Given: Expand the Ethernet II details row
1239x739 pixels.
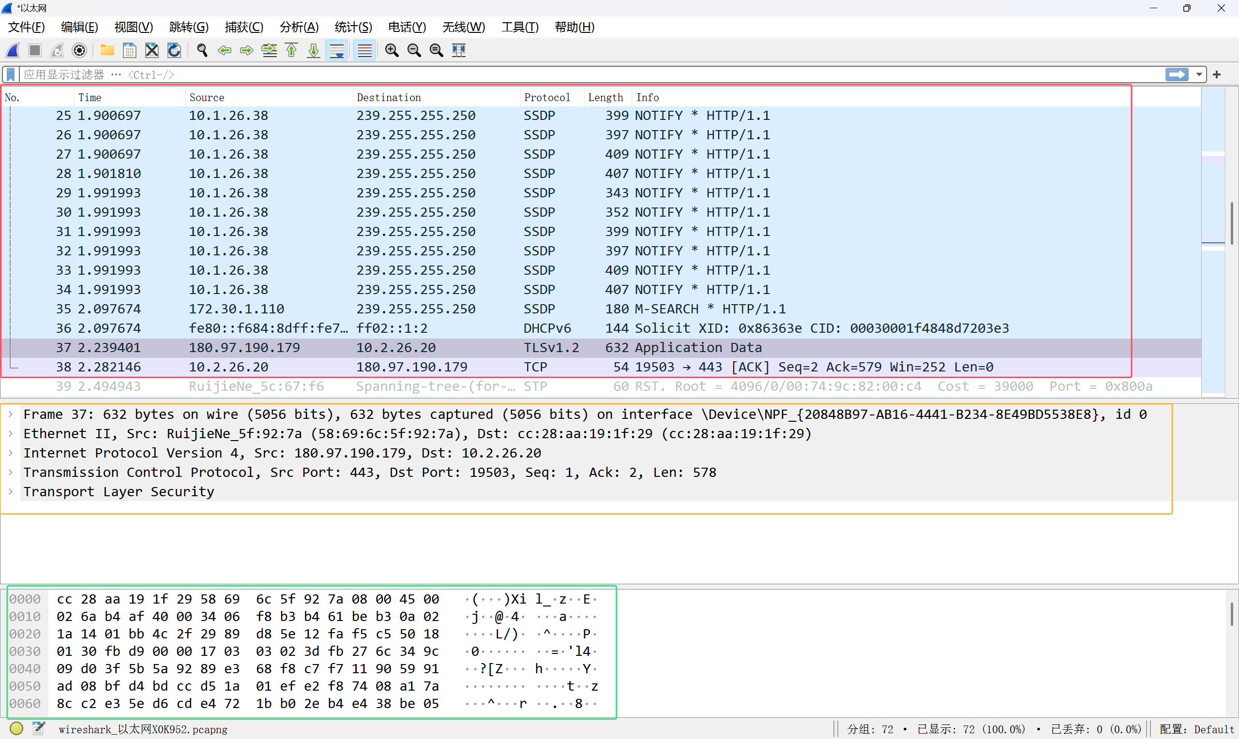Looking at the screenshot, I should [11, 434].
